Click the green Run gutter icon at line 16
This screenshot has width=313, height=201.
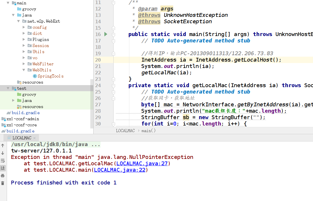tap(106, 34)
